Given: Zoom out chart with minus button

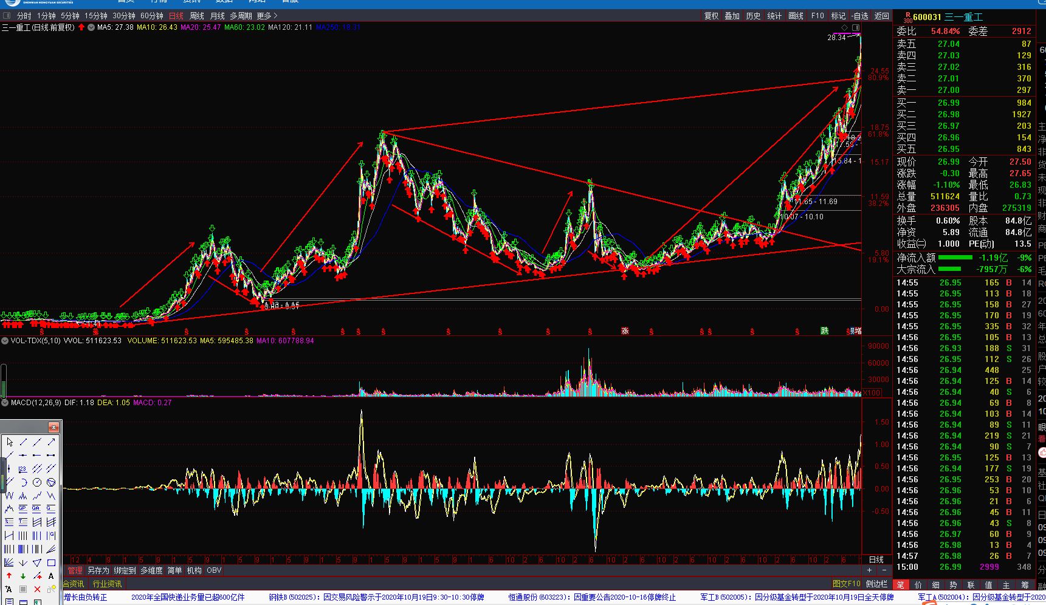Looking at the screenshot, I should click(x=884, y=570).
